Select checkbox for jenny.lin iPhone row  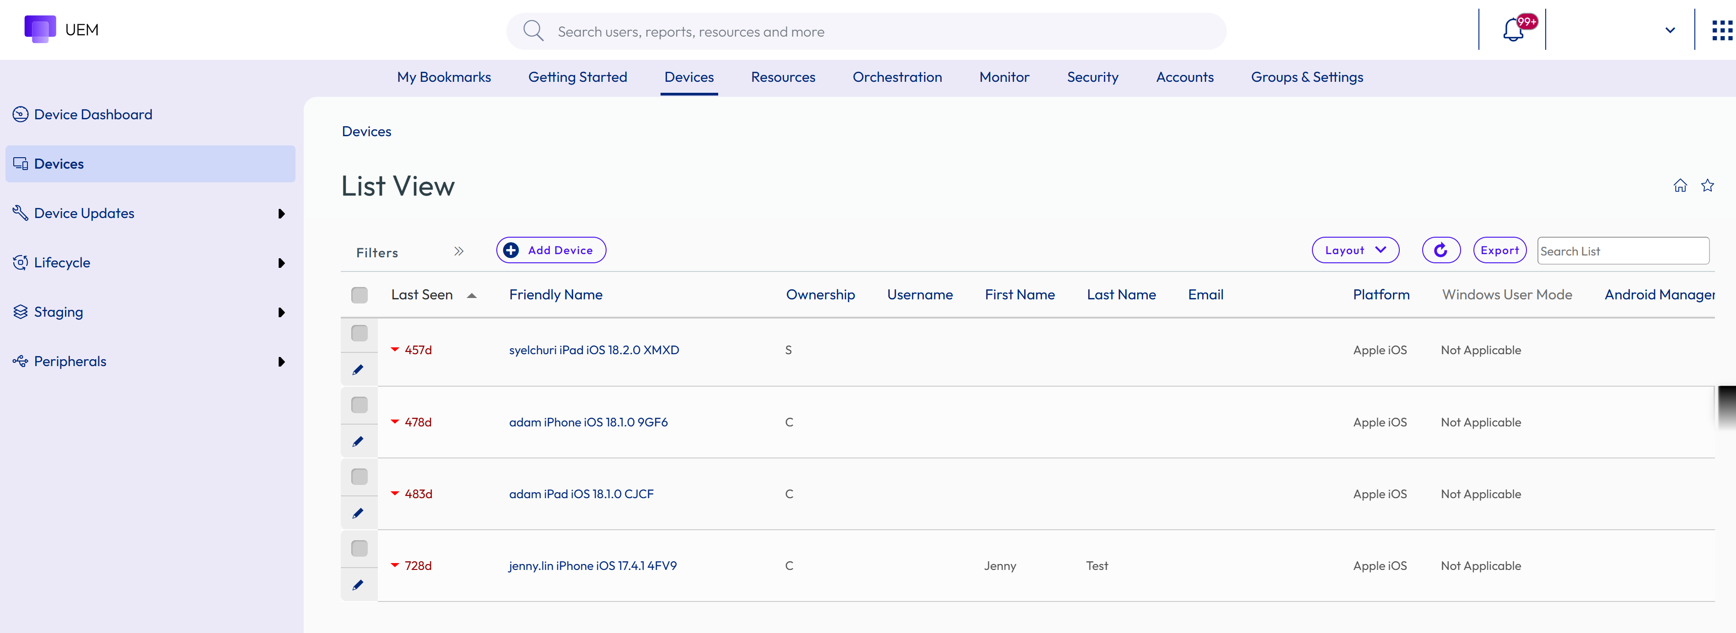[359, 548]
